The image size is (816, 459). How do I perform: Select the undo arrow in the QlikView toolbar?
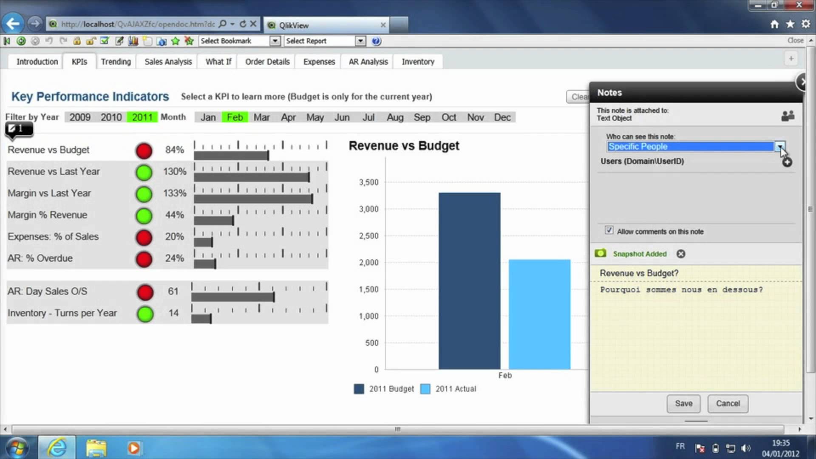(x=49, y=41)
